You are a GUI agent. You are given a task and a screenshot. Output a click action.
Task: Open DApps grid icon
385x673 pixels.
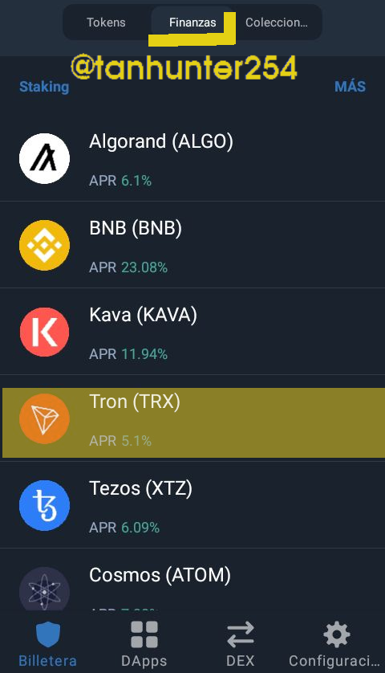(x=144, y=634)
